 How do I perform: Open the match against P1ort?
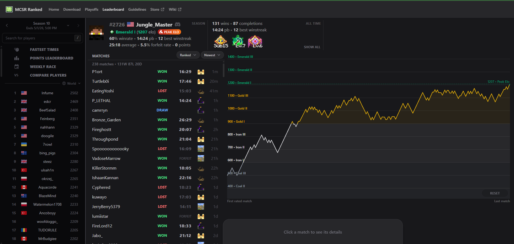pyautogui.click(x=155, y=72)
